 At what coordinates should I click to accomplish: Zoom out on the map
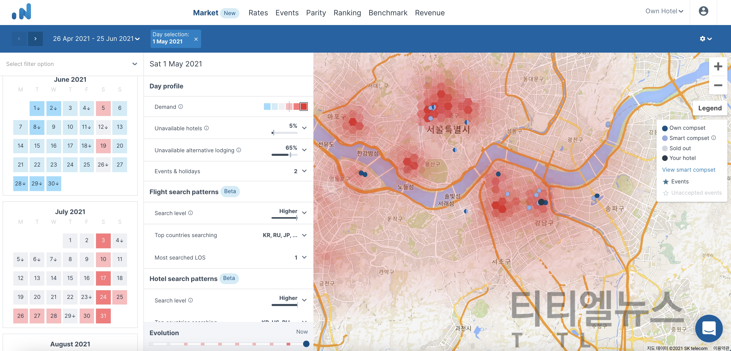718,85
